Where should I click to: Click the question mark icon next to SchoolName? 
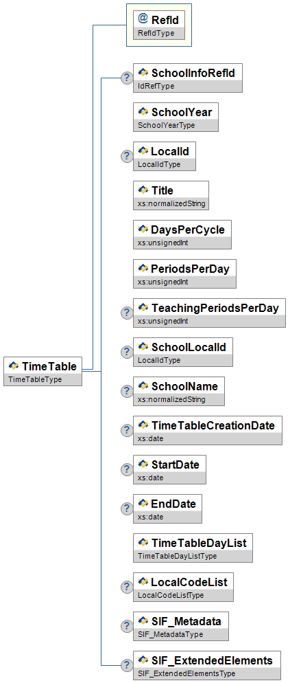click(x=126, y=392)
